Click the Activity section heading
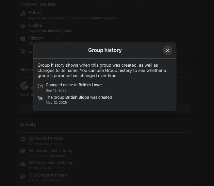 click(28, 125)
